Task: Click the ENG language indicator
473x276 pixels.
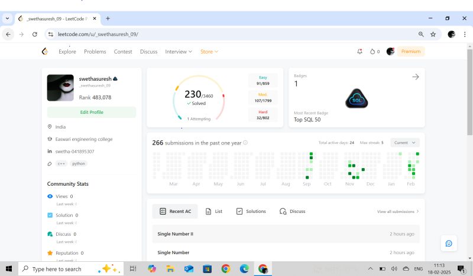Action: pos(418,268)
